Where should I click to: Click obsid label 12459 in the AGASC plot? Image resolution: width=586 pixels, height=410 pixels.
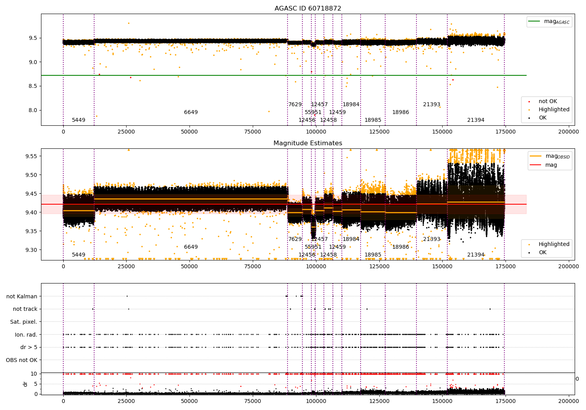pos(337,112)
